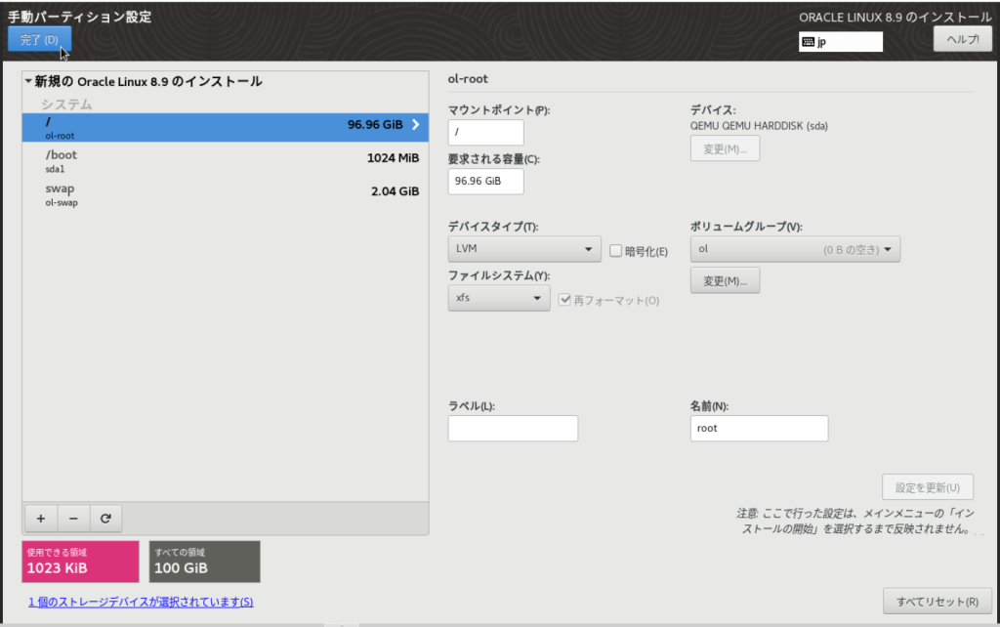Image resolution: width=1000 pixels, height=627 pixels.
Task: Click 変更(M)... under the volume group
Action: click(x=725, y=280)
